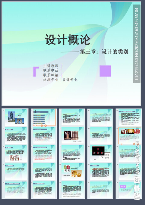Select slide thumbnail number 45
This screenshot has height=205, width=145.
point(130,172)
